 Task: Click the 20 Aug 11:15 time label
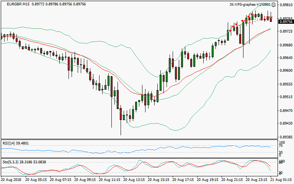[x=109, y=179]
